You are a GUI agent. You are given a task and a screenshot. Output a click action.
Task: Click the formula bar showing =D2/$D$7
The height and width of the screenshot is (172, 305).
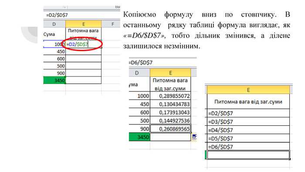(x=82, y=15)
